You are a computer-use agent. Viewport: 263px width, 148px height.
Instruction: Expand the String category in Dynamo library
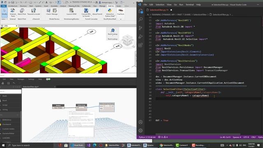[5, 110]
